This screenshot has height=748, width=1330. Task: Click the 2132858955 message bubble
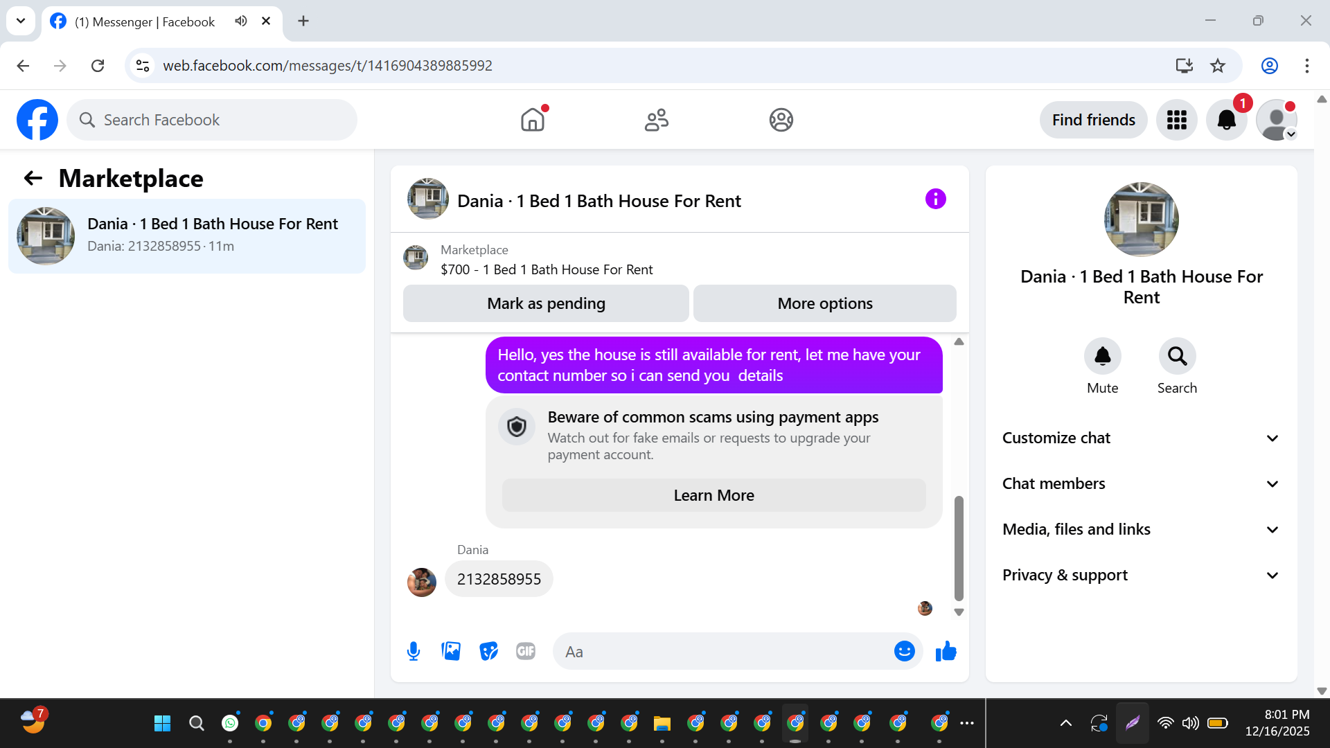click(x=499, y=579)
